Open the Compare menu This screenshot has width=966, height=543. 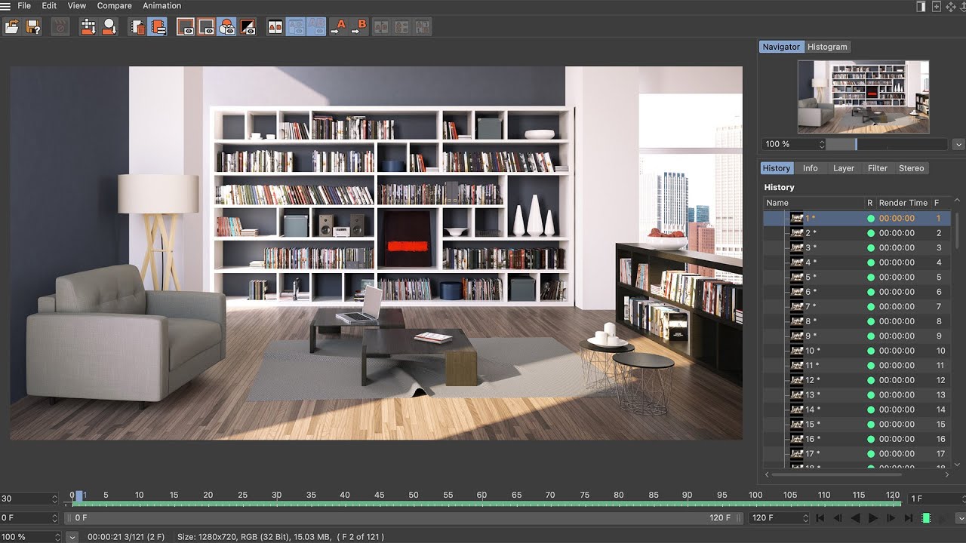point(115,5)
